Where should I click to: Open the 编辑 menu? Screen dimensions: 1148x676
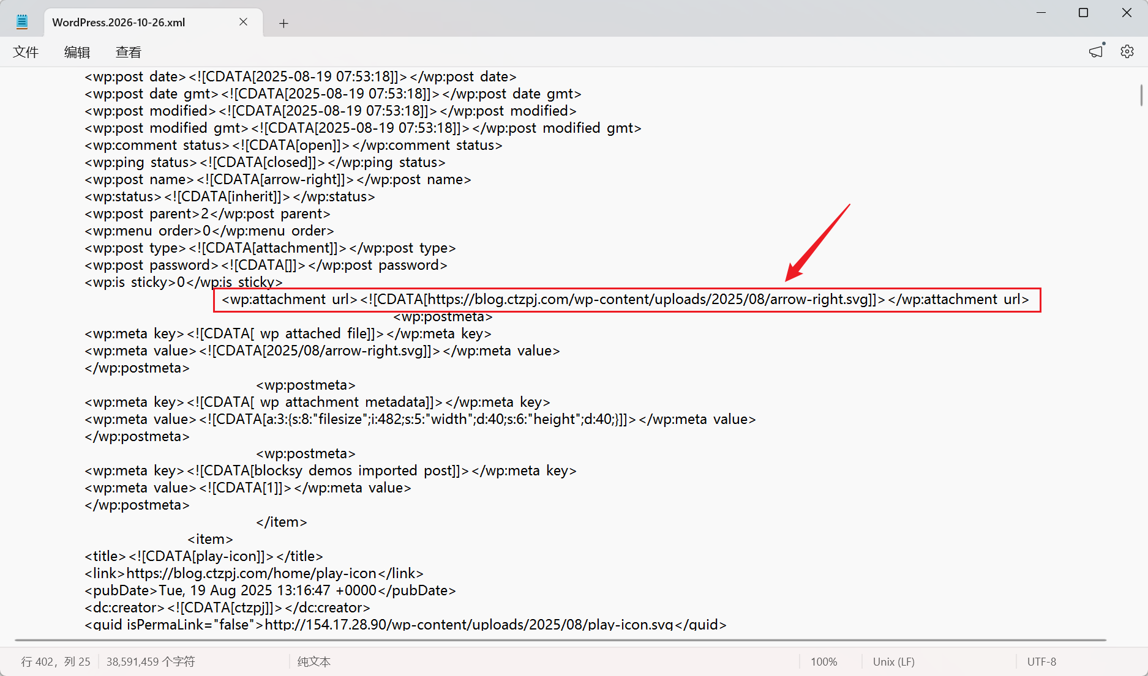[77, 52]
